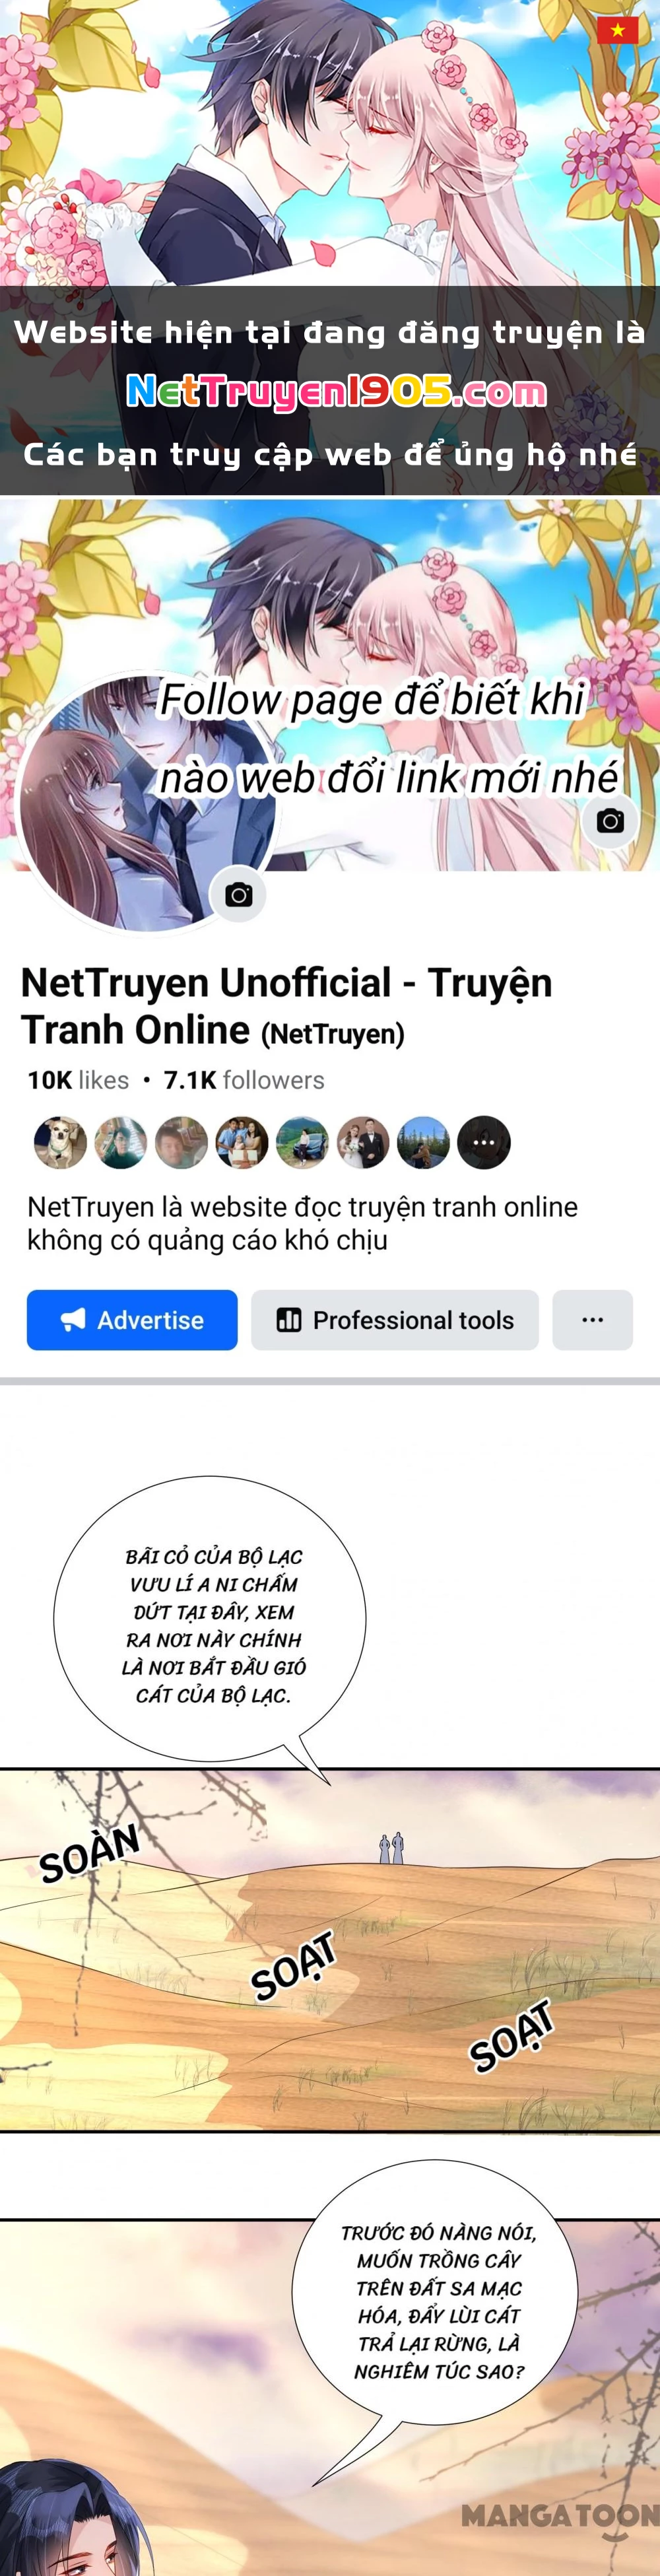Click the Vietnam flag icon

coord(617,31)
